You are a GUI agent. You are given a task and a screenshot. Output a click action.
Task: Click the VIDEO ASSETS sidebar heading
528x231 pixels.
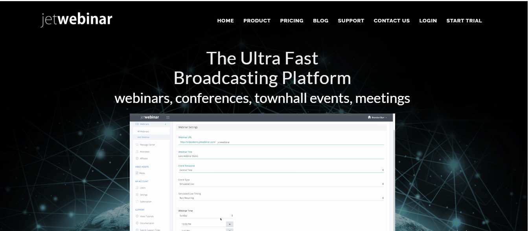pos(142,167)
